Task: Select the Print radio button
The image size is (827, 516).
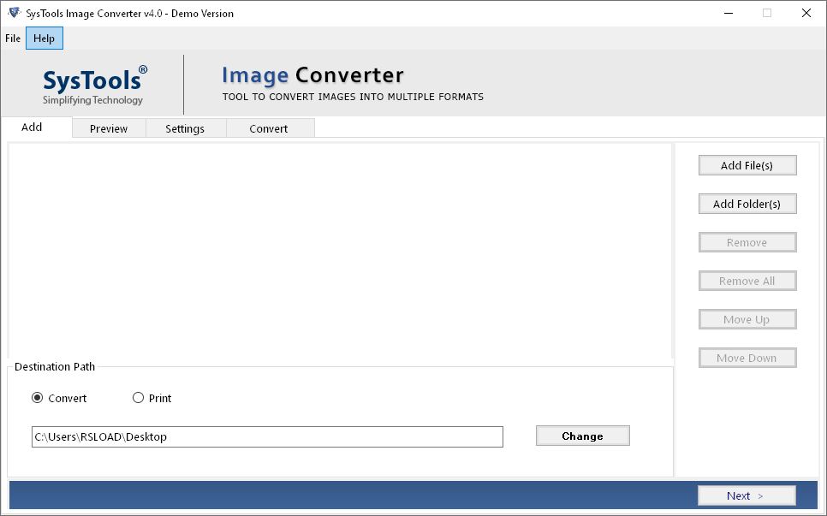Action: tap(138, 398)
